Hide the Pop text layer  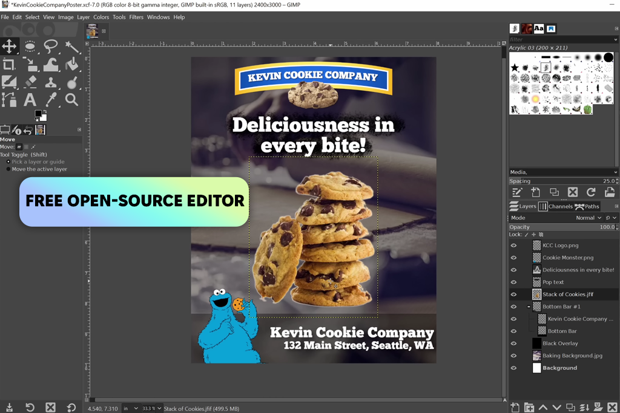tap(513, 282)
